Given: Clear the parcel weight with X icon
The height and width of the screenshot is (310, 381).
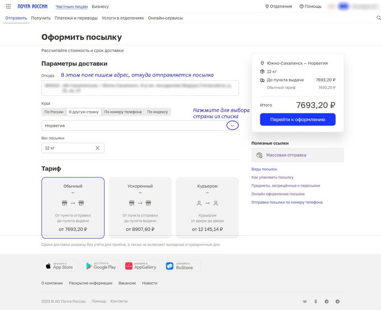Looking at the screenshot, I should tap(98, 148).
